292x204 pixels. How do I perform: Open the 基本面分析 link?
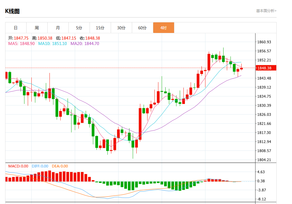pyautogui.click(x=266, y=11)
